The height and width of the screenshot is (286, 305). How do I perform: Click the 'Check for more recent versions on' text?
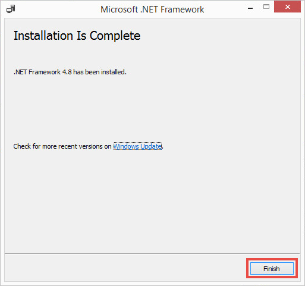pyautogui.click(x=62, y=146)
